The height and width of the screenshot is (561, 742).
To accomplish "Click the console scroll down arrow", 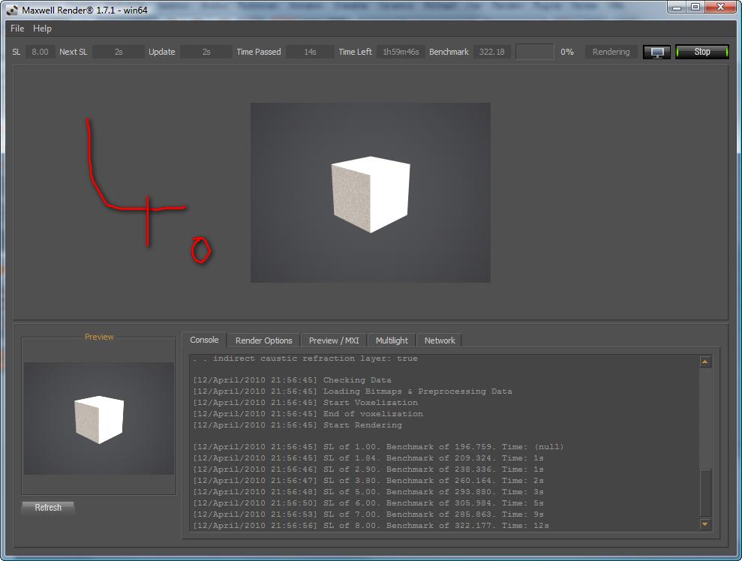I will pos(704,523).
